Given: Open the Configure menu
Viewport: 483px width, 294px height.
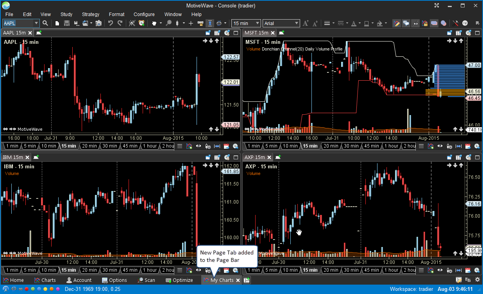Looking at the screenshot, I should 144,14.
